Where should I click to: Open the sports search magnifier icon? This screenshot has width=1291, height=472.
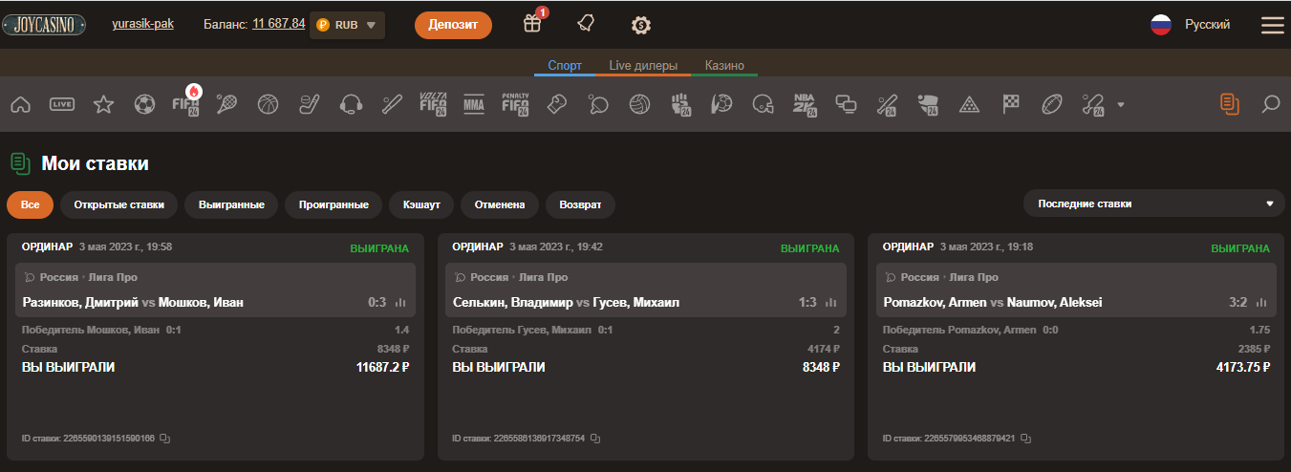(x=1270, y=103)
